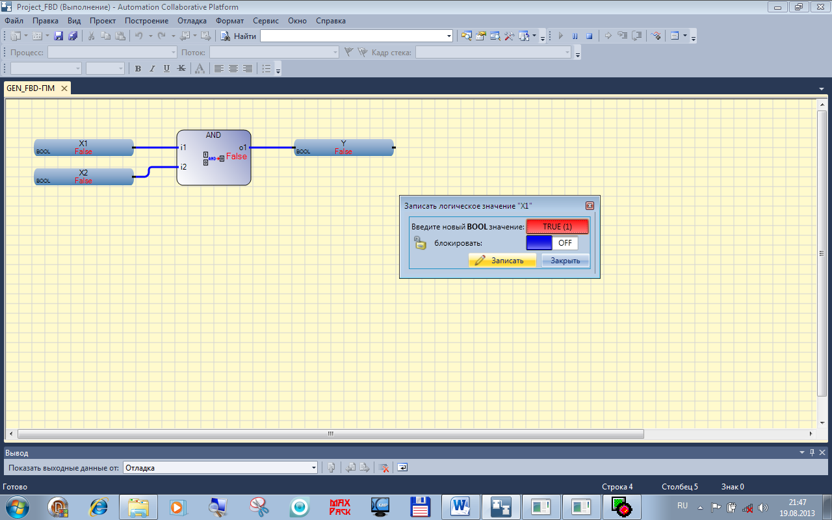Click the Закрыть button
The height and width of the screenshot is (520, 832).
coord(565,261)
